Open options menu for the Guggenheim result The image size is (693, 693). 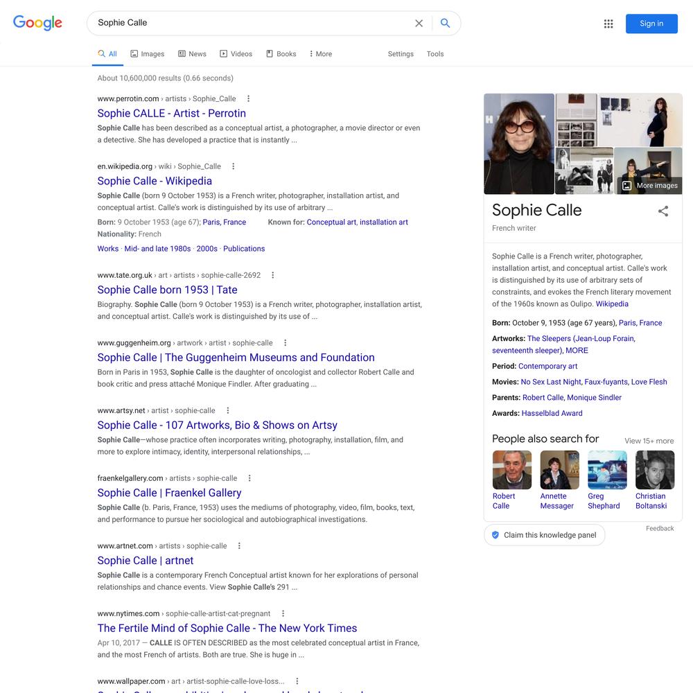tap(285, 342)
